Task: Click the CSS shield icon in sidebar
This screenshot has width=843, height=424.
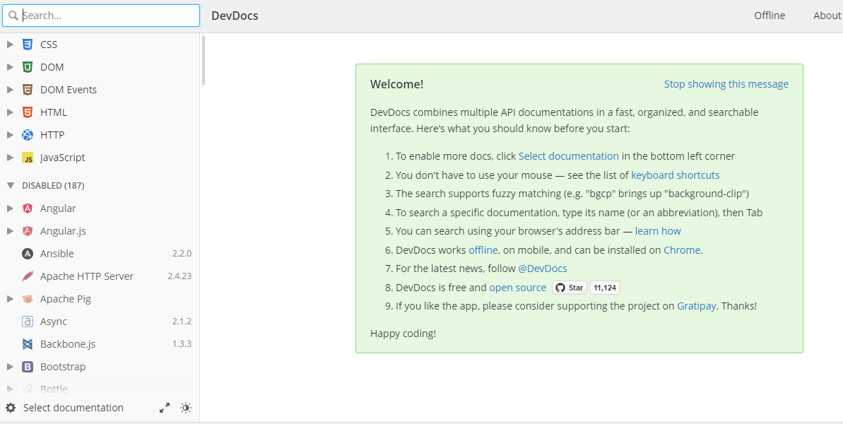Action: (x=28, y=45)
